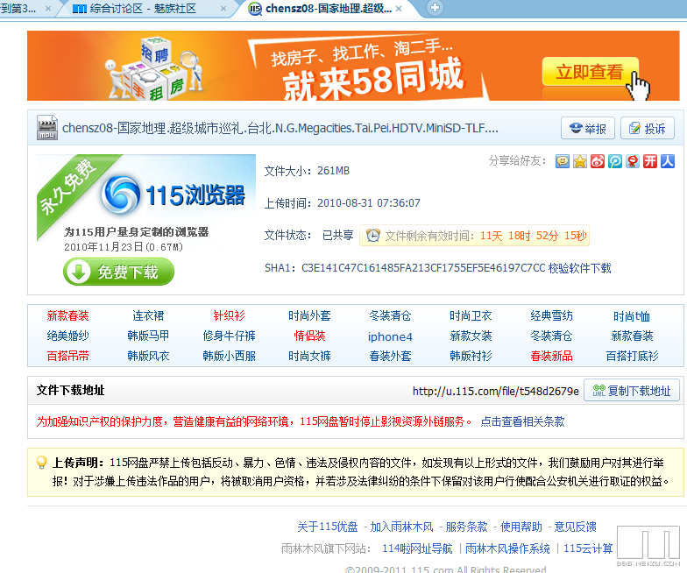The width and height of the screenshot is (687, 573).
Task: Open the 雨林木风操作系统 link
Action: click(507, 548)
